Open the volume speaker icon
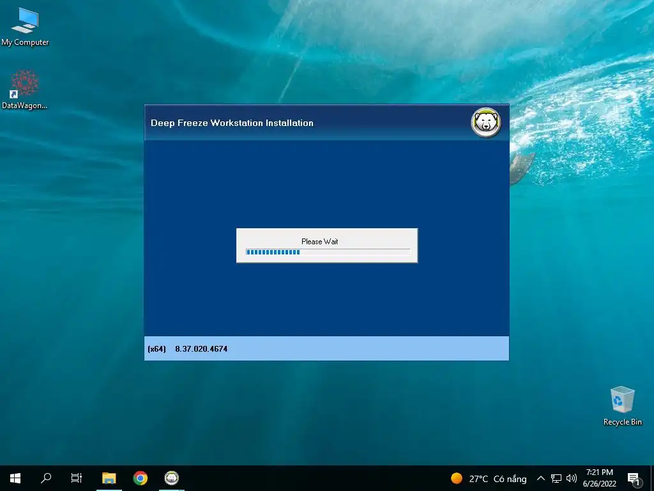654x491 pixels. coord(572,478)
